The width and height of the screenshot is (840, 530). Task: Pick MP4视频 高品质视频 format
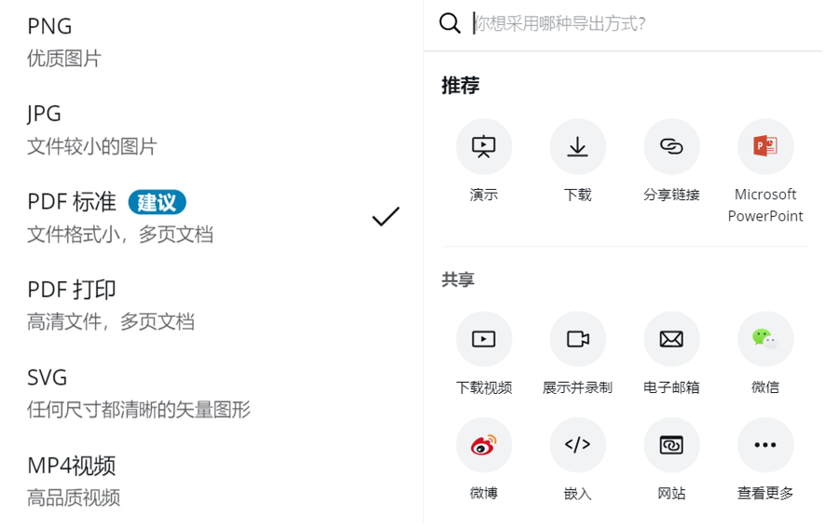[212, 481]
